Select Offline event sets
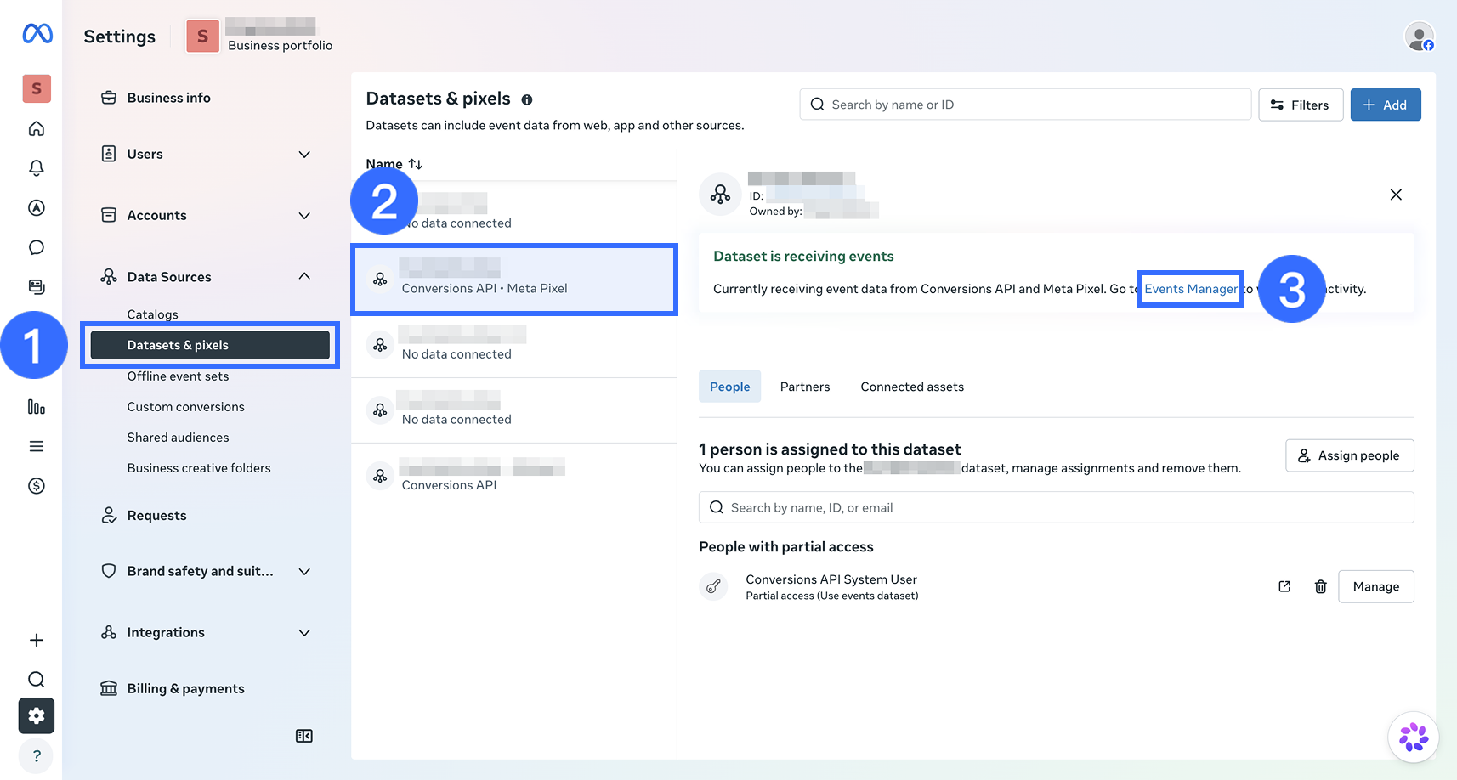Image resolution: width=1457 pixels, height=780 pixels. 178,376
